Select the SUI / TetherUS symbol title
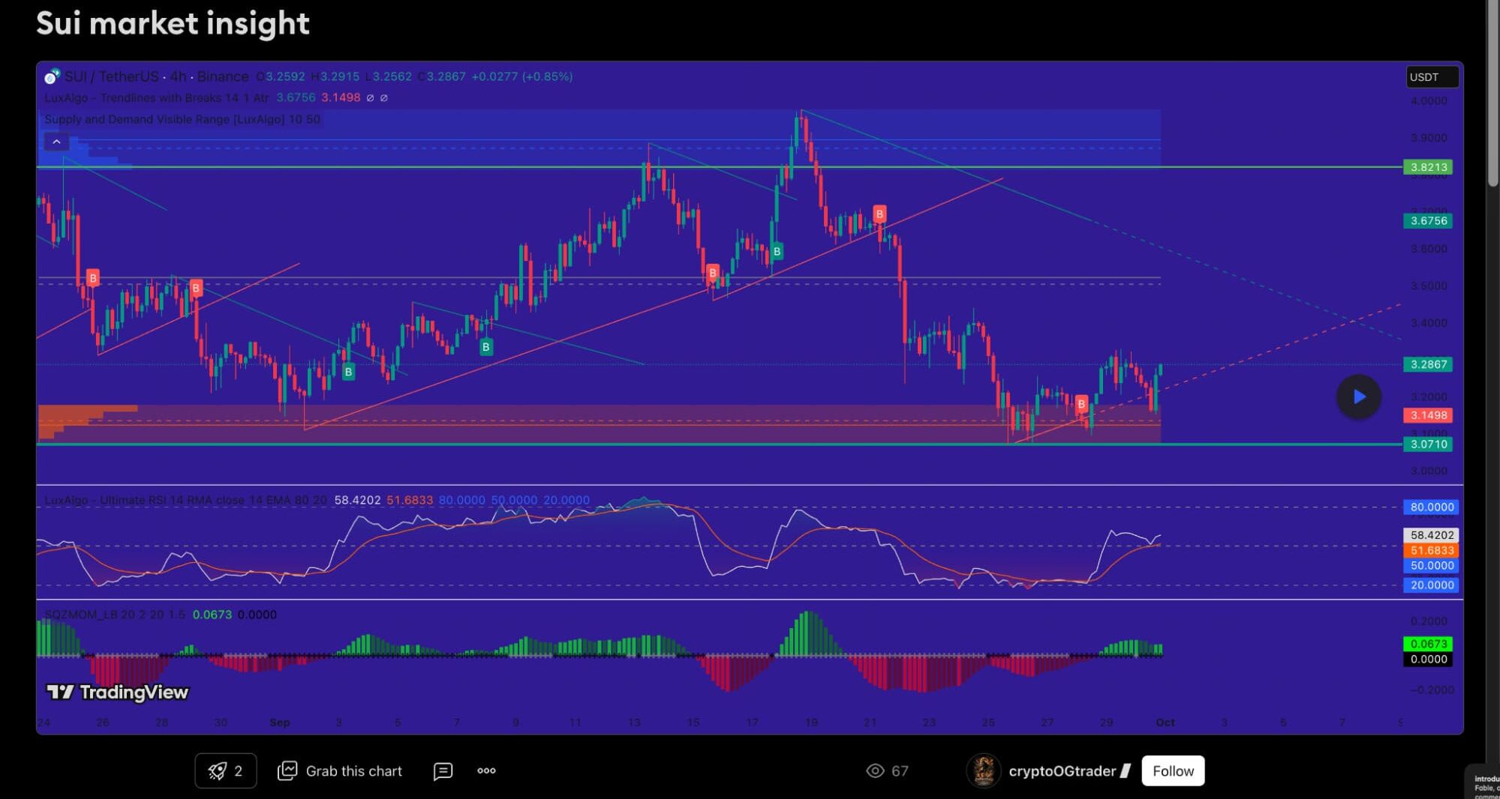Viewport: 1500px width, 799px height. point(112,76)
